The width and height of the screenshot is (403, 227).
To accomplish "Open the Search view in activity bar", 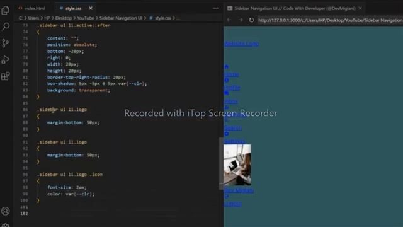I will (x=6, y=26).
